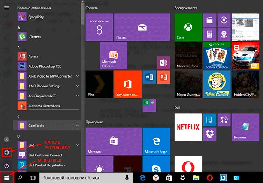Launch the Netflix tile
Viewport: 263px width, 183px height.
pyautogui.click(x=188, y=127)
